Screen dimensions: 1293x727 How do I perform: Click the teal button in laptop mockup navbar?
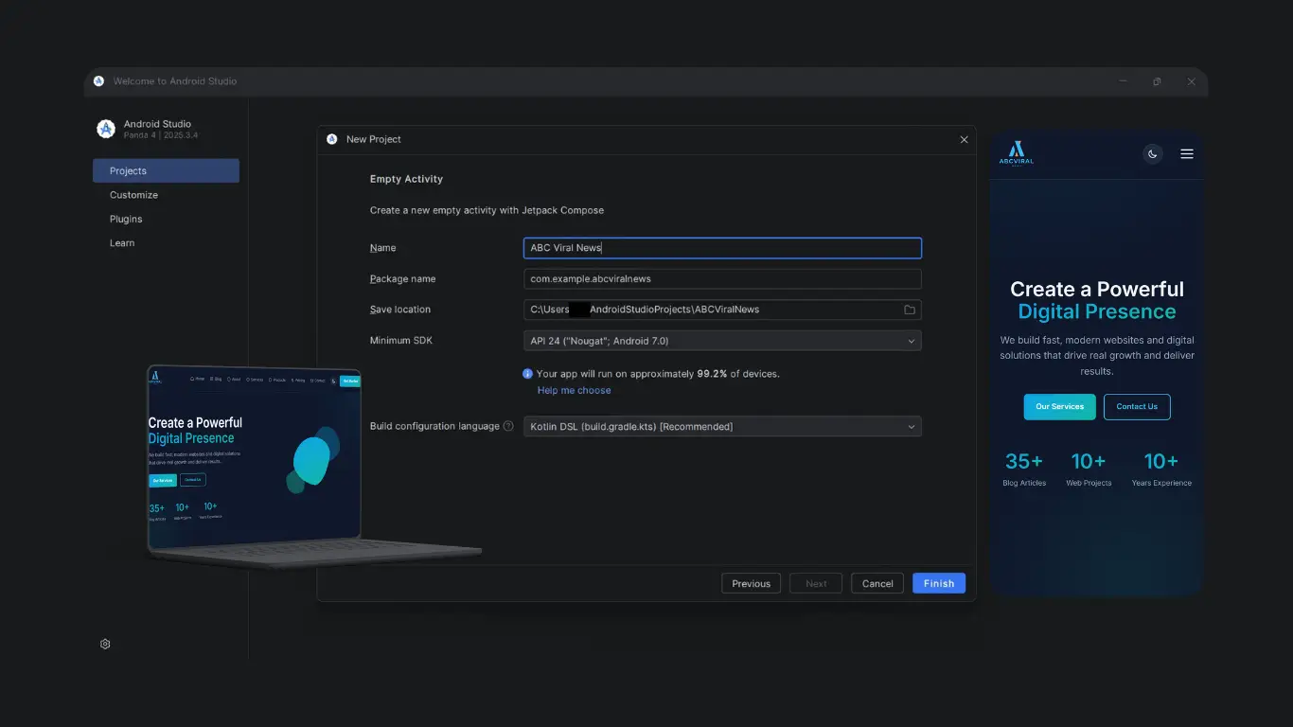coord(349,381)
